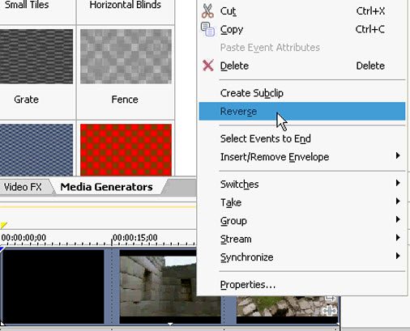This screenshot has height=331, width=410.
Task: Select the Fence pattern preset thumbnail
Action: 126,57
